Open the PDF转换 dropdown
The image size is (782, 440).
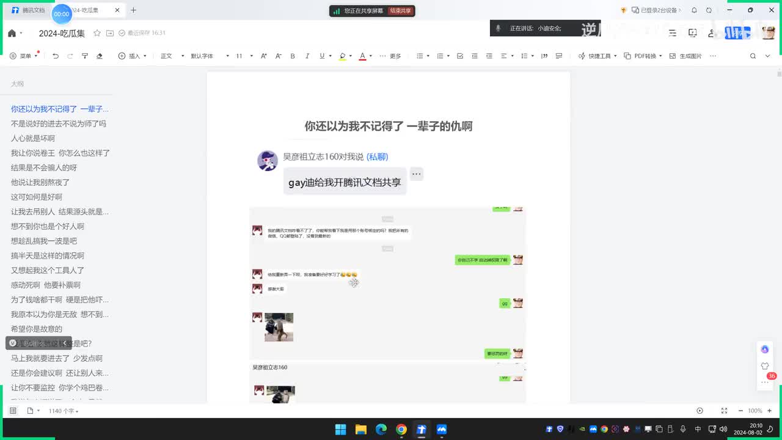(x=643, y=56)
